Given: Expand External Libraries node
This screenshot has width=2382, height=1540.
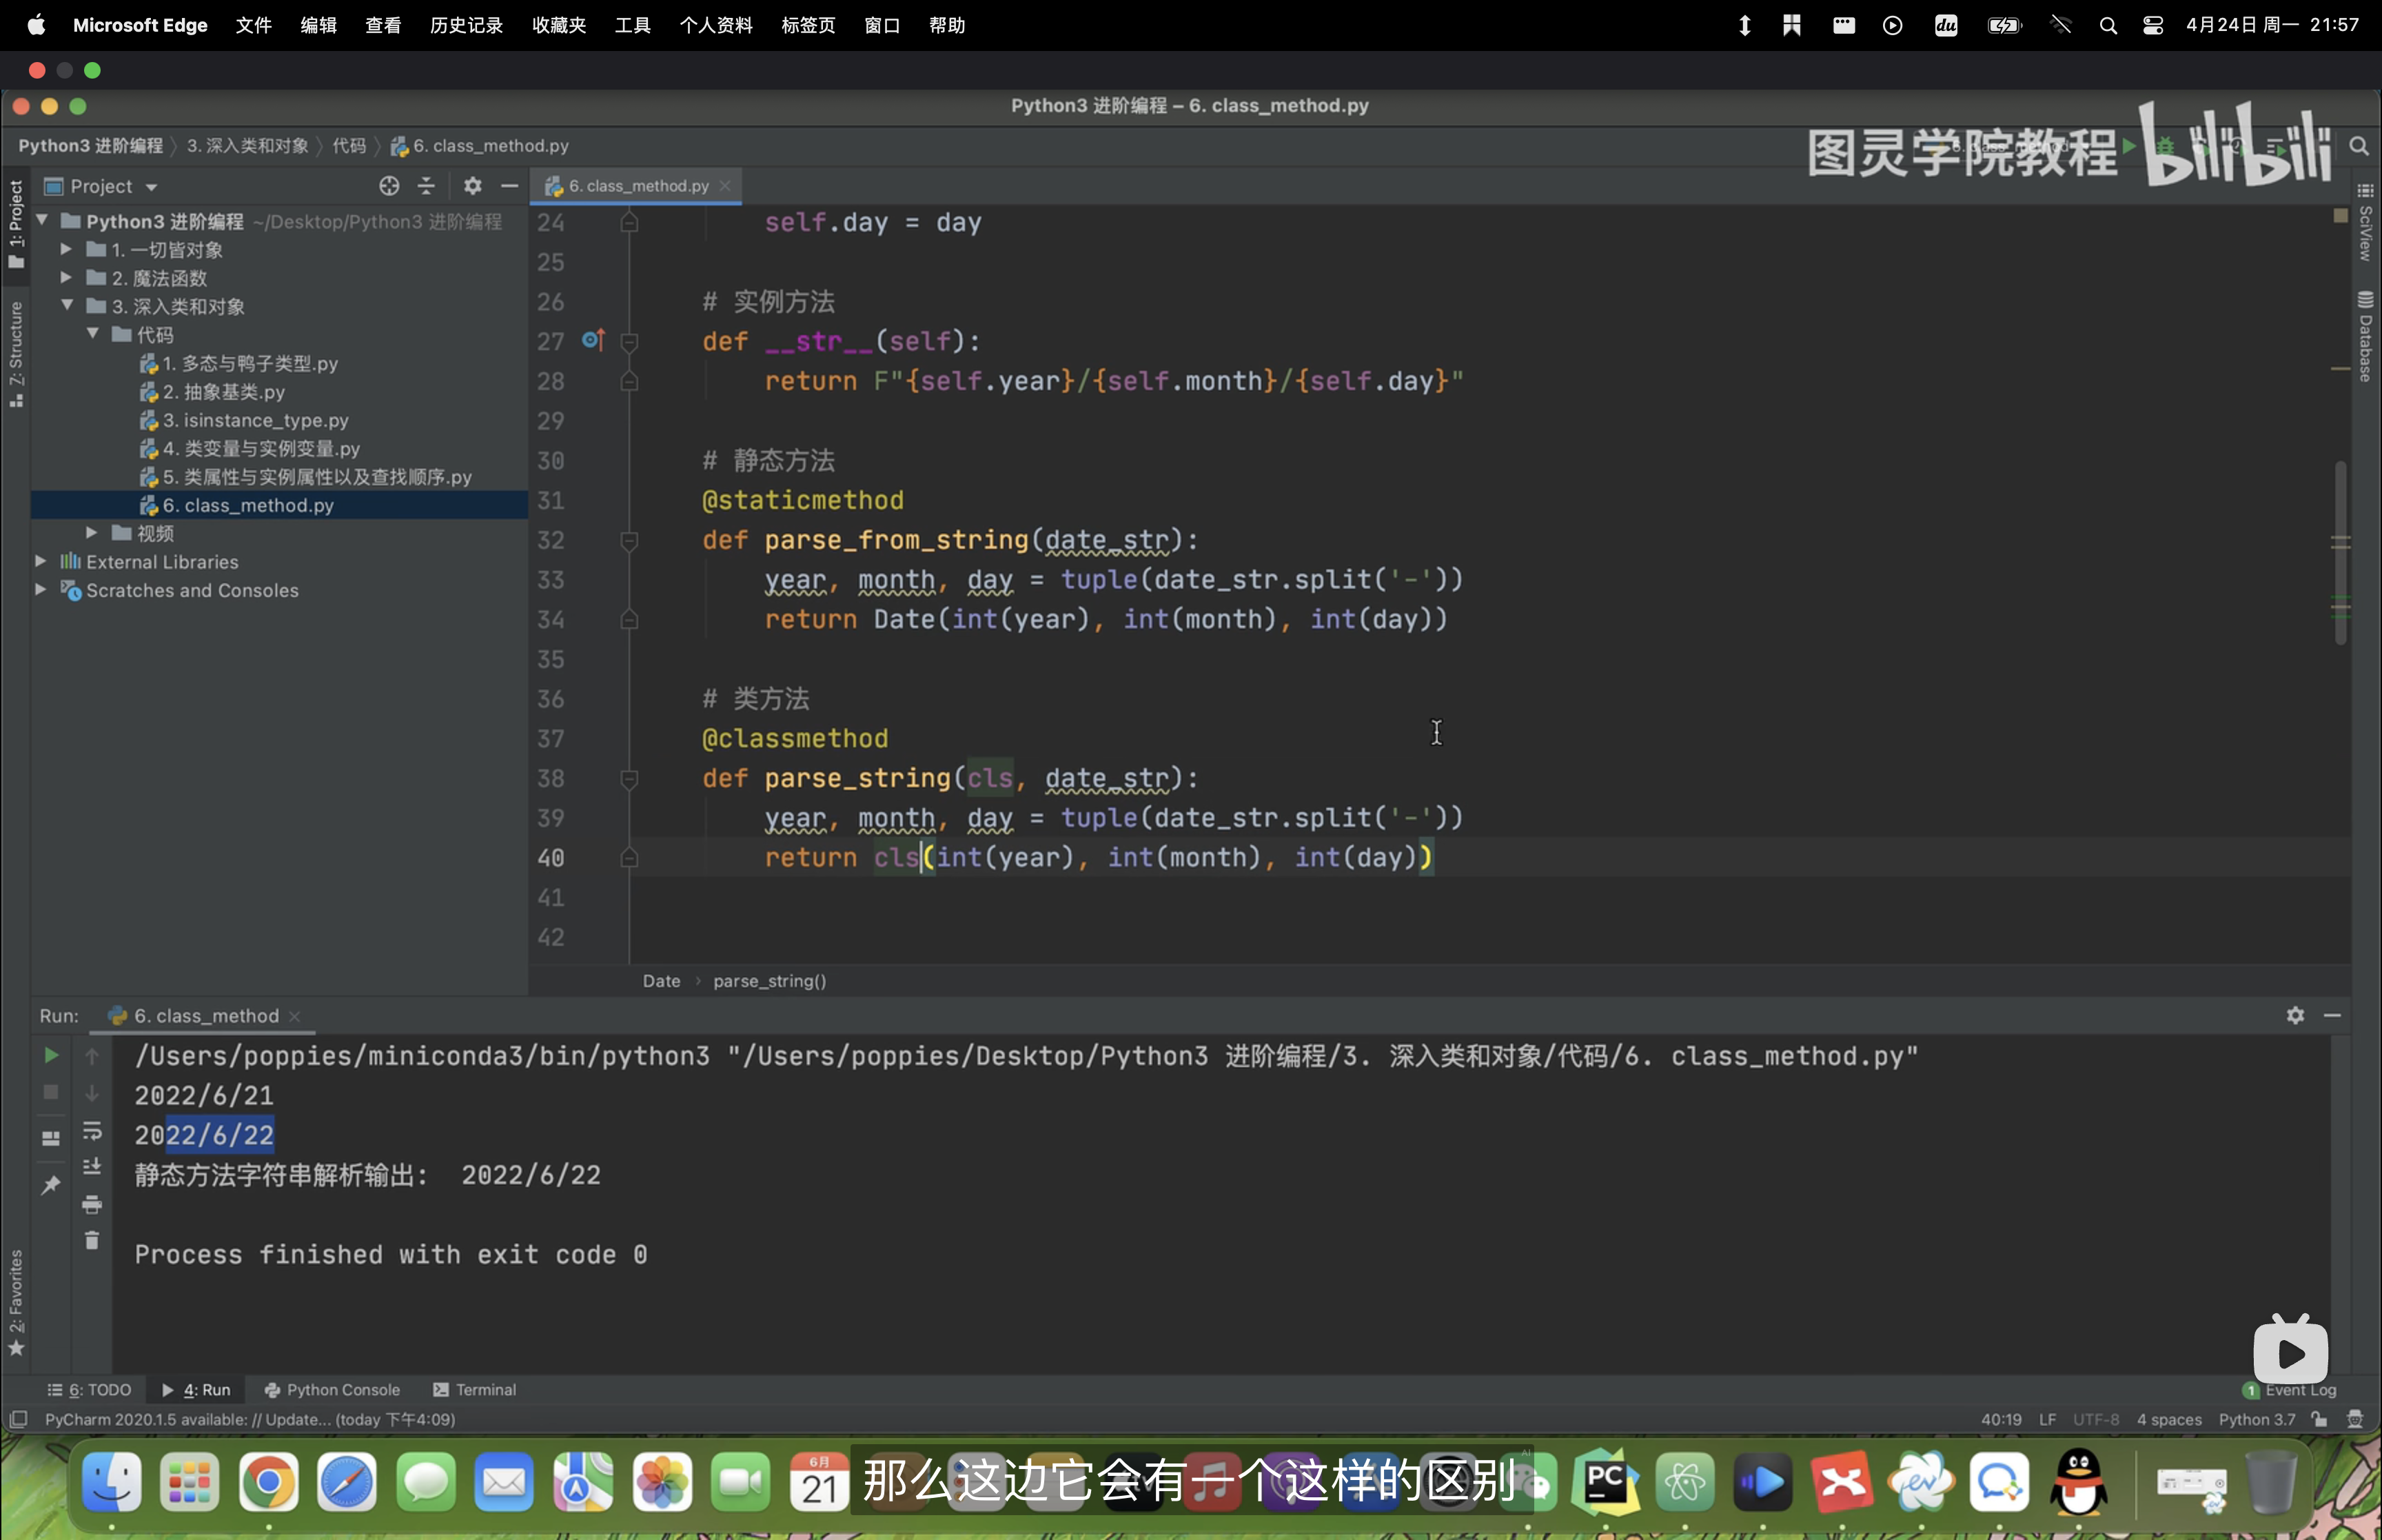Looking at the screenshot, I should 41,561.
